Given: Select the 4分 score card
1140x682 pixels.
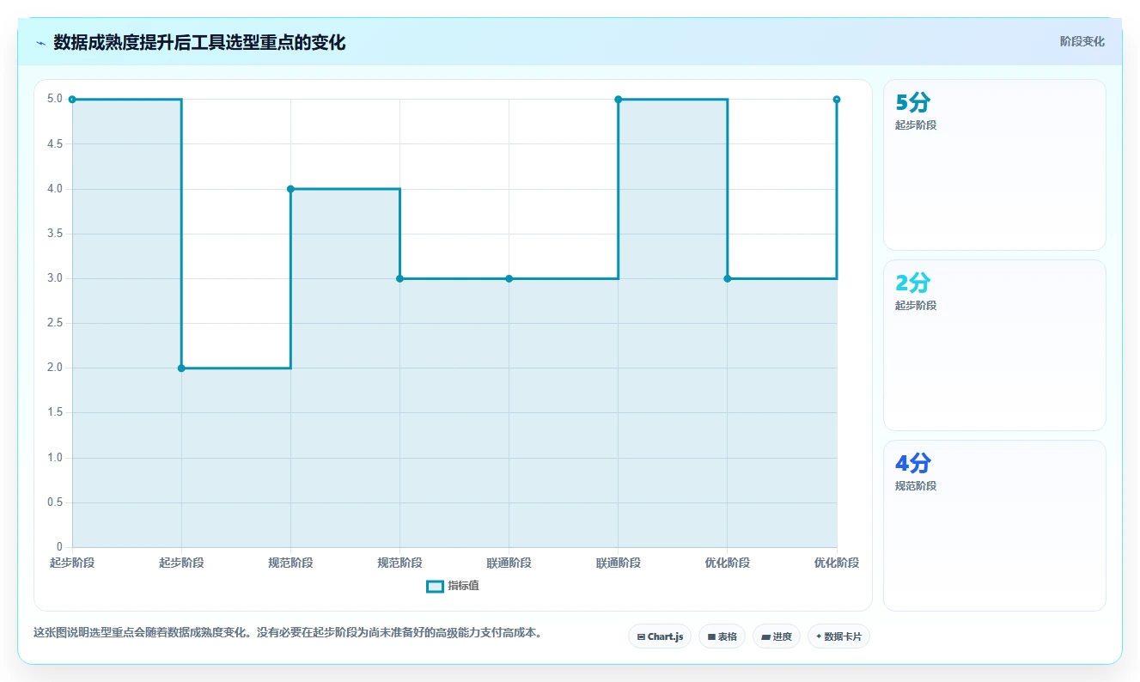Looking at the screenshot, I should point(994,526).
